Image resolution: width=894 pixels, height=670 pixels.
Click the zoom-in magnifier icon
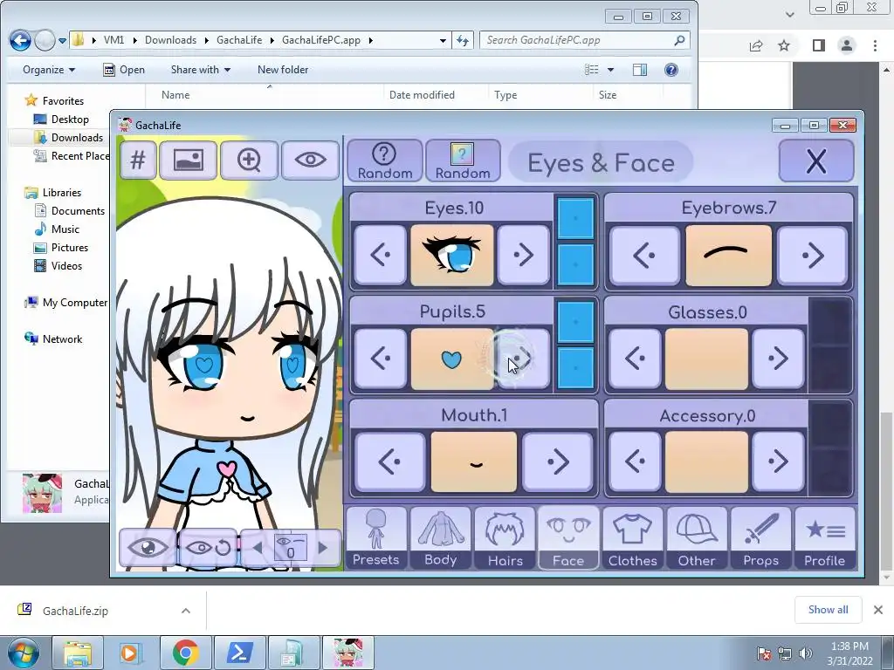pyautogui.click(x=249, y=161)
